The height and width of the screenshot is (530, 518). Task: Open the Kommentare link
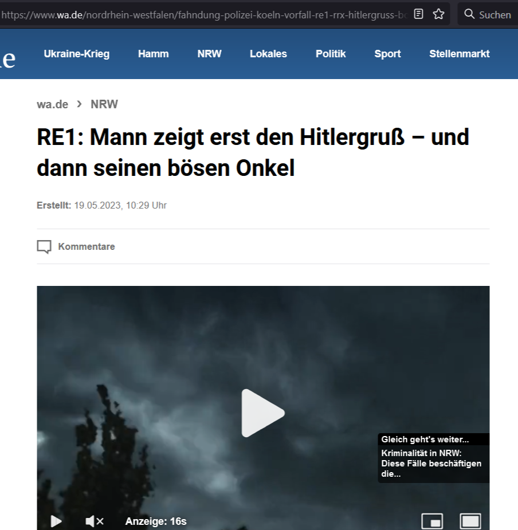pos(86,247)
